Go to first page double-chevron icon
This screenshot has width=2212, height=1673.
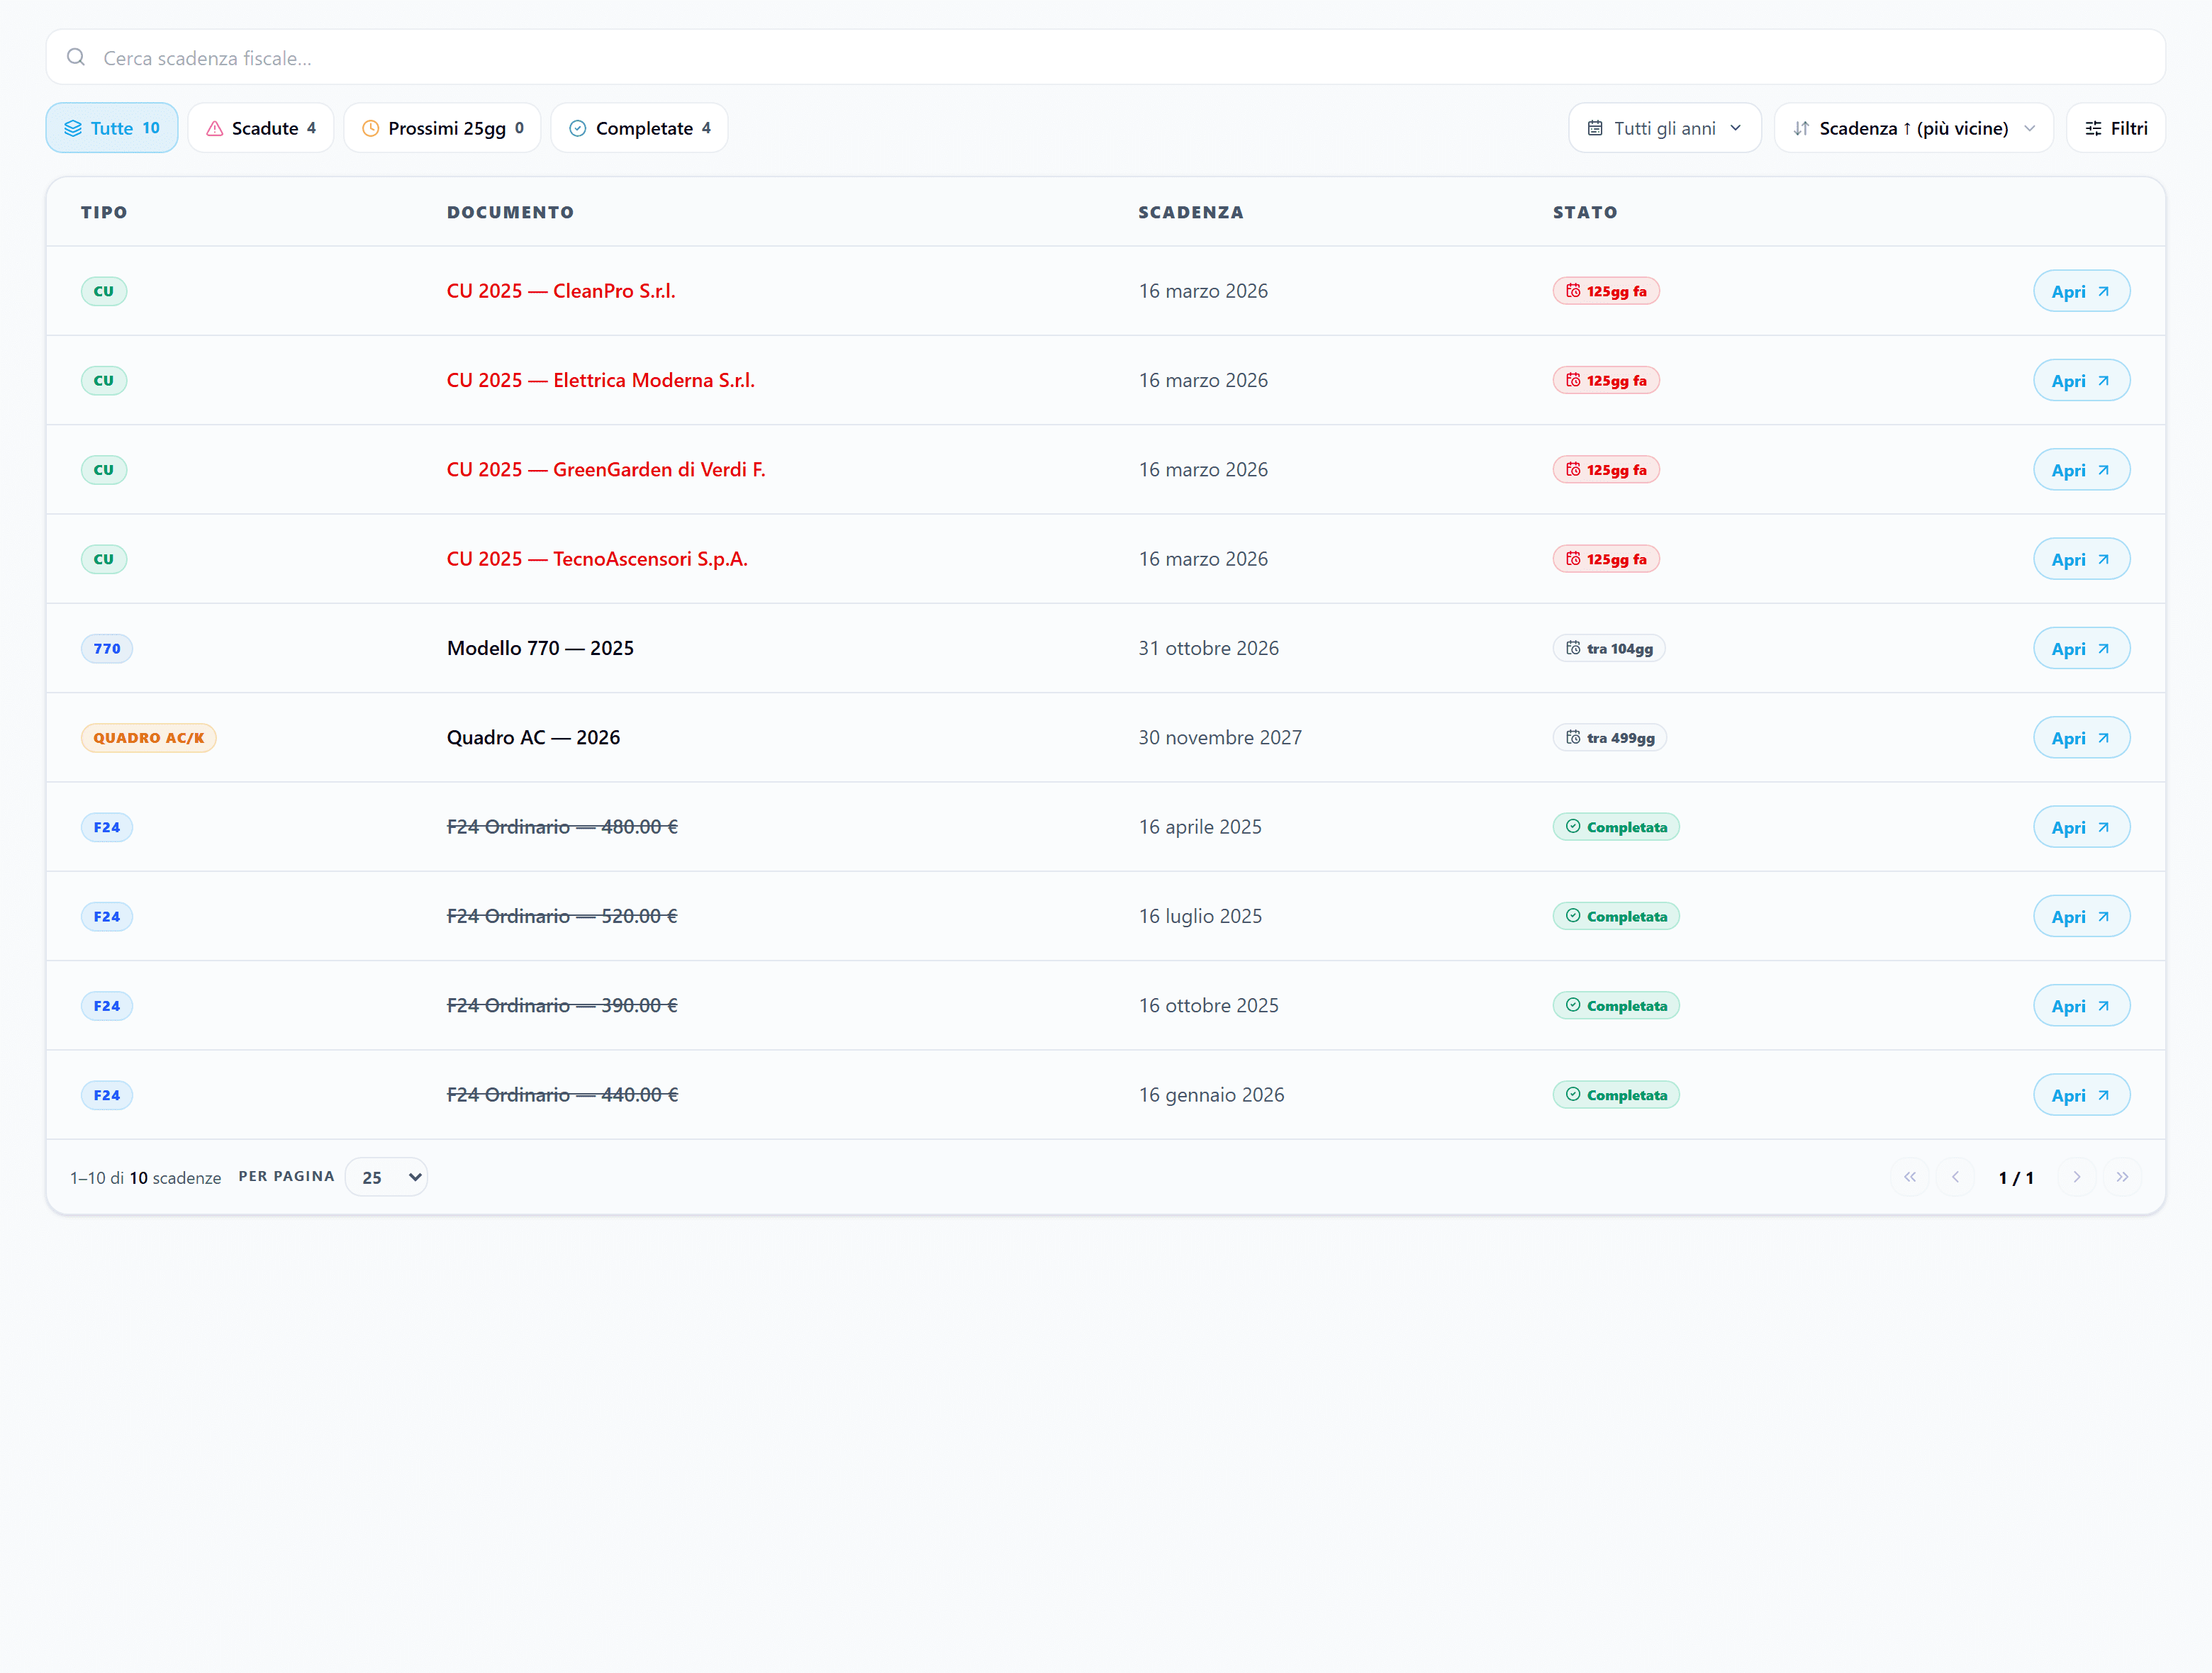pos(1910,1177)
